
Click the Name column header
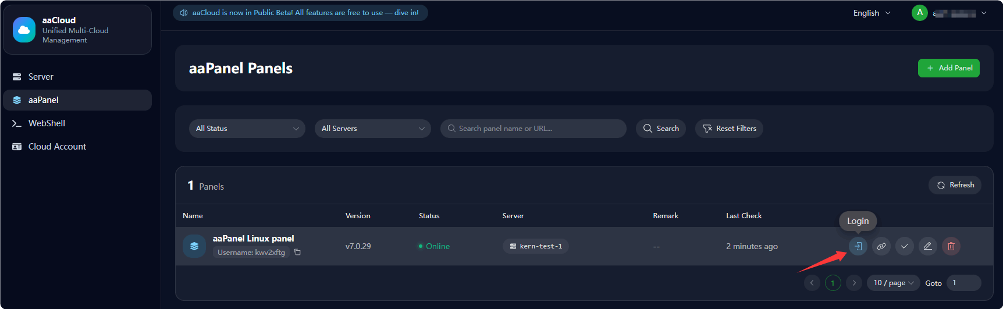(x=193, y=216)
